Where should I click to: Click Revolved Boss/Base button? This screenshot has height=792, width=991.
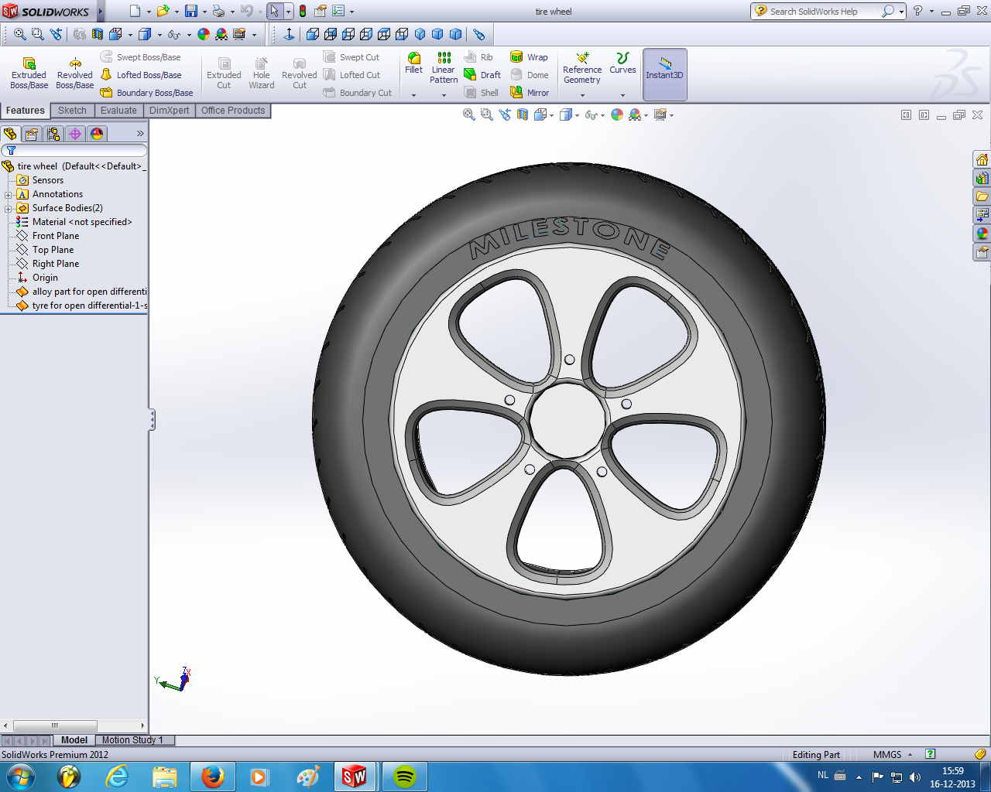pos(75,73)
